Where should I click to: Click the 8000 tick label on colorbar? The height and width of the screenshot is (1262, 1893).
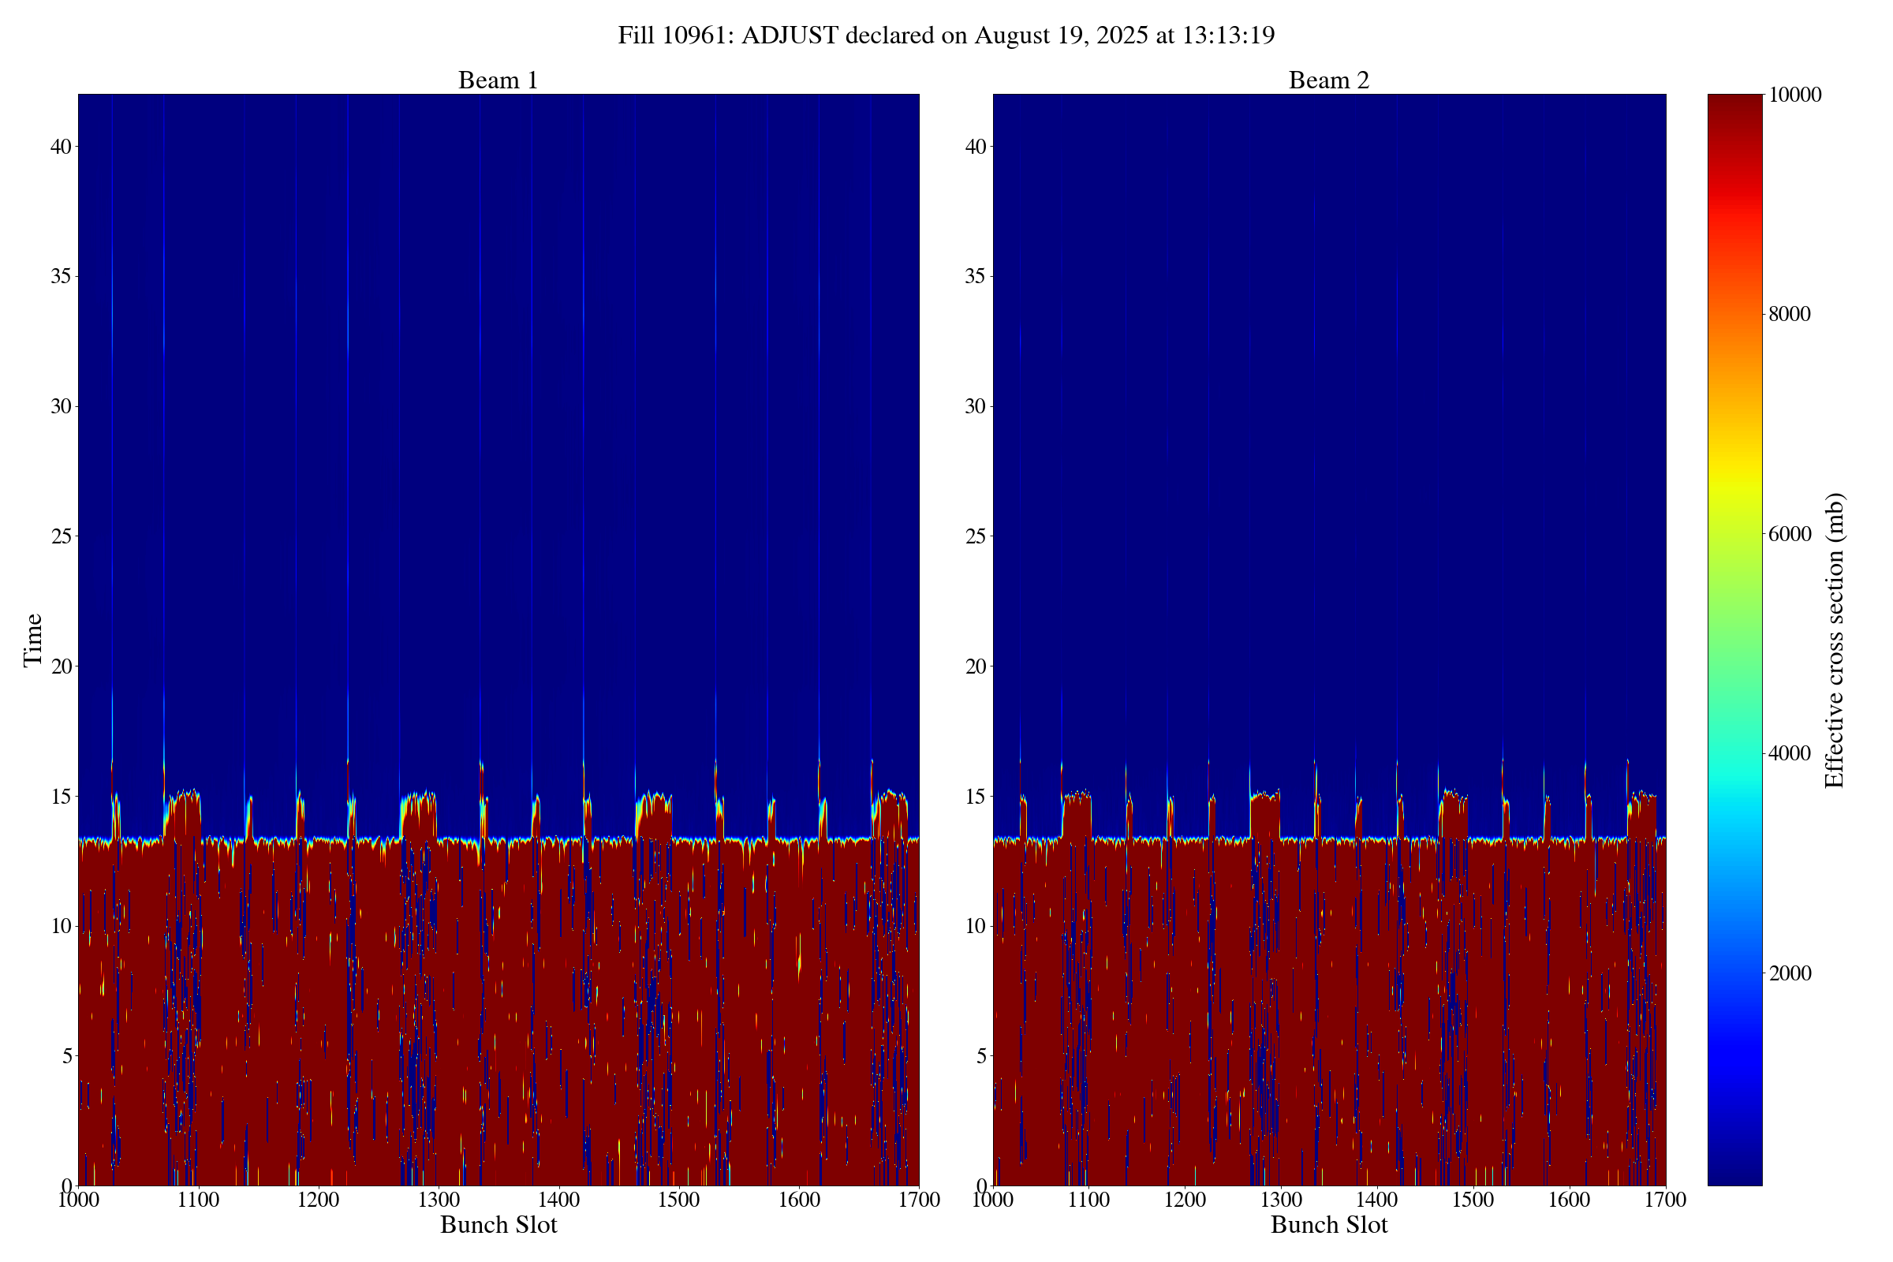click(1789, 315)
